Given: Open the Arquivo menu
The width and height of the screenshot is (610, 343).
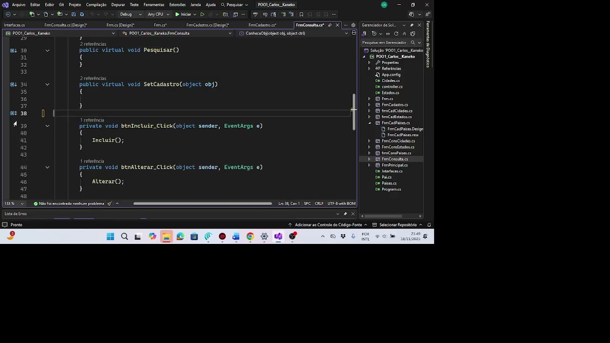Looking at the screenshot, I should pyautogui.click(x=19, y=5).
